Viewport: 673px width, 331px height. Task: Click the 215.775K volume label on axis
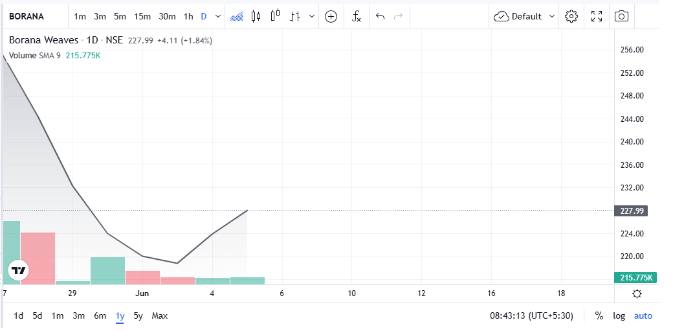[635, 278]
